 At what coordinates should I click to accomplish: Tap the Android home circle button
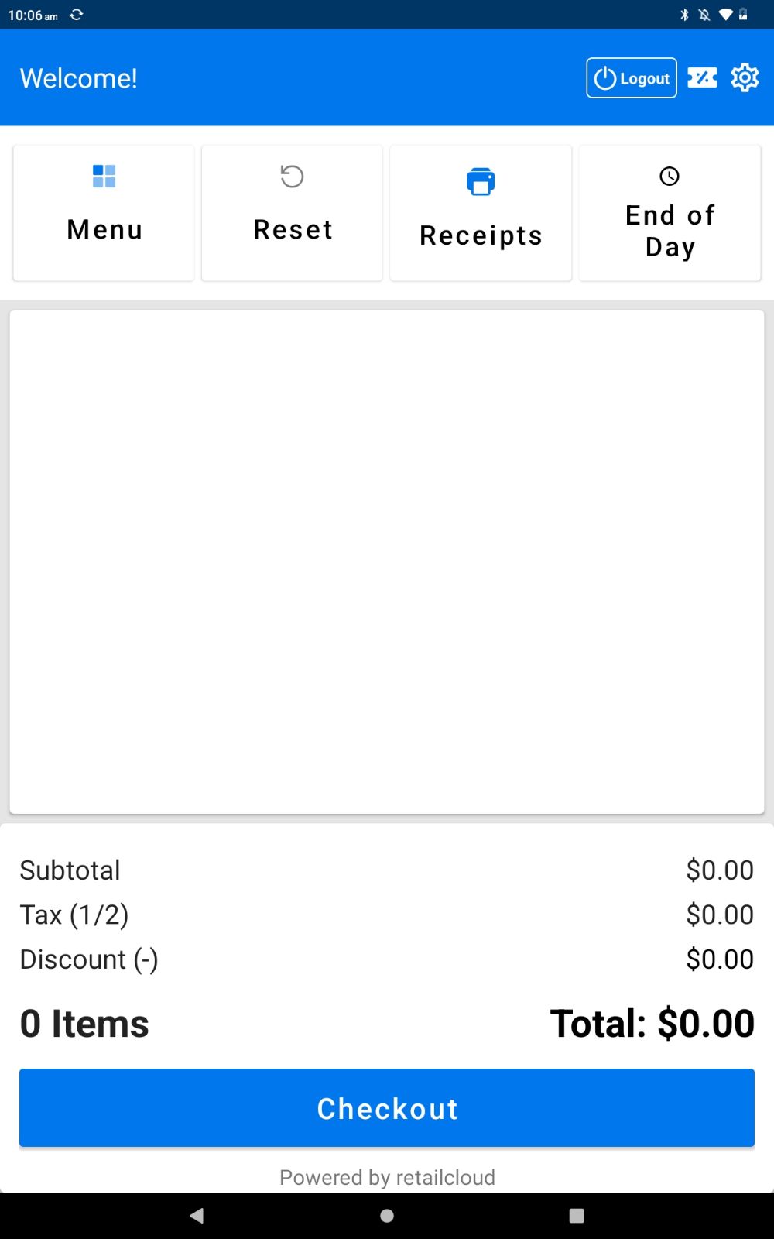[x=387, y=1216]
